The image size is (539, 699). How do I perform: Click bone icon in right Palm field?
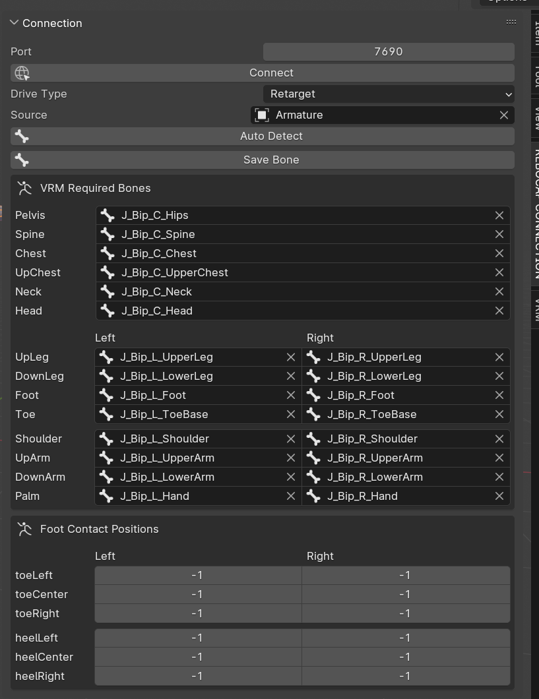[313, 496]
